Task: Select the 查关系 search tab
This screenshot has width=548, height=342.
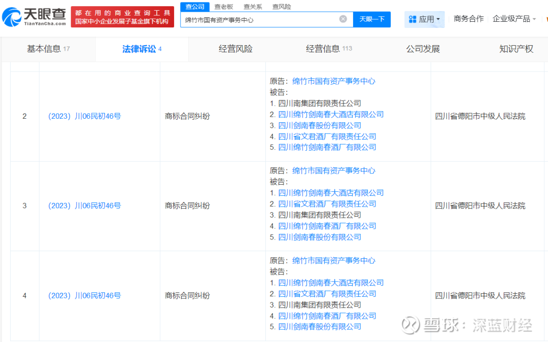Action: tap(253, 7)
